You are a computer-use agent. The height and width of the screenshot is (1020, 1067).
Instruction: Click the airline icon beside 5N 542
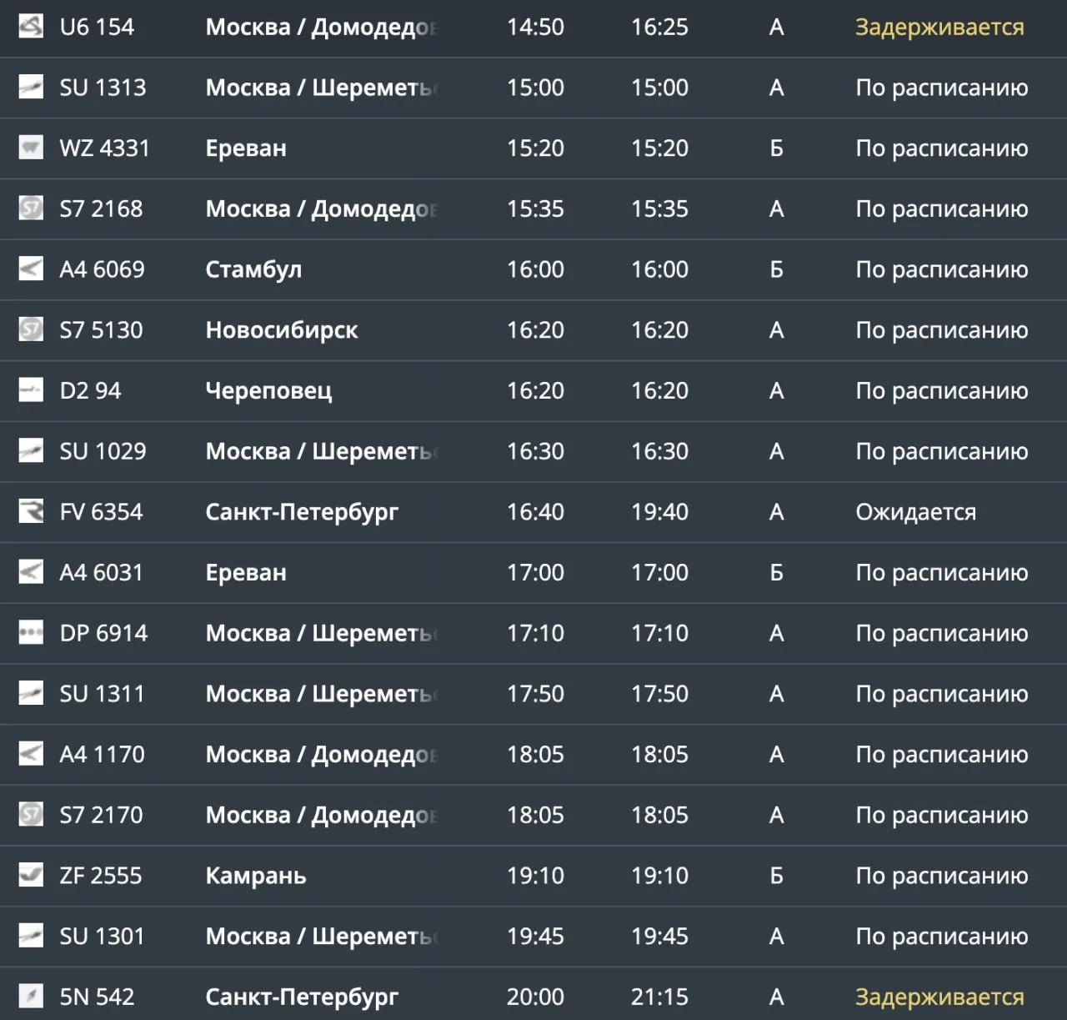tap(31, 997)
